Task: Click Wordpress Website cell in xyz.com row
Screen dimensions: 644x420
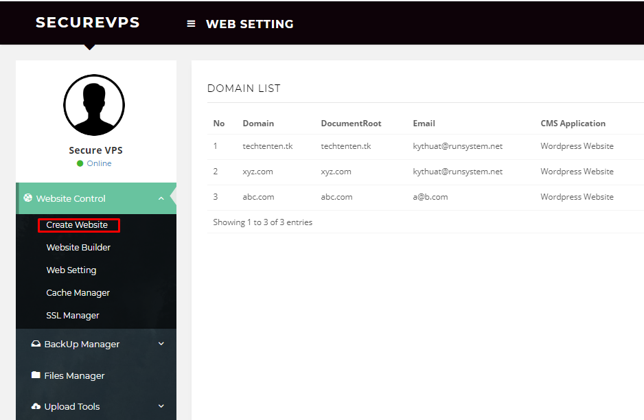Action: coord(577,172)
